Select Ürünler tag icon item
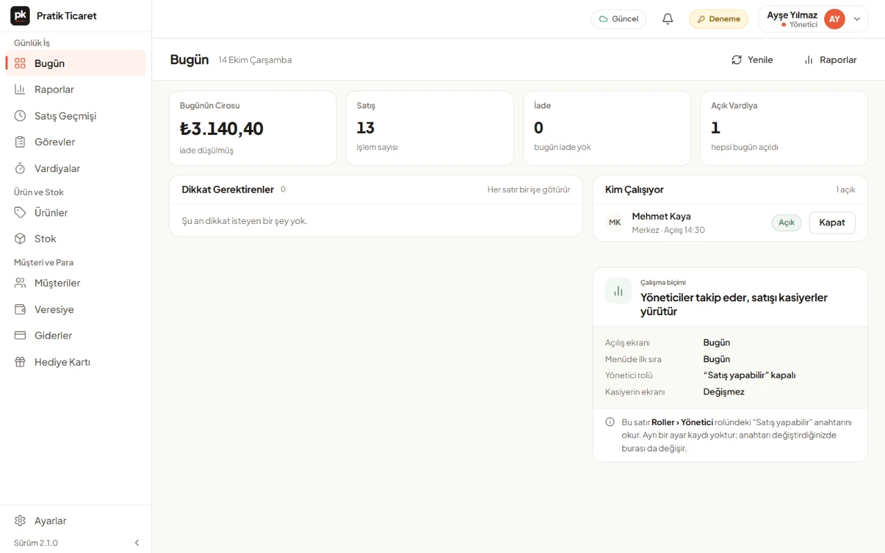Viewport: 885px width, 553px height. (x=75, y=212)
